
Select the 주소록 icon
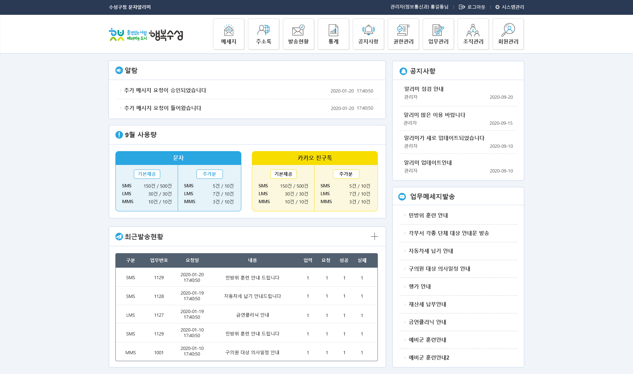(263, 34)
